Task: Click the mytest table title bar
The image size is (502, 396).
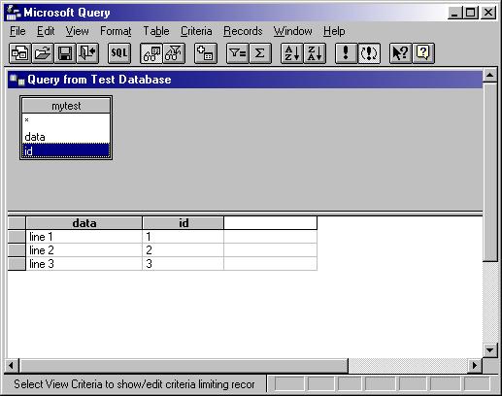Action: pos(66,106)
